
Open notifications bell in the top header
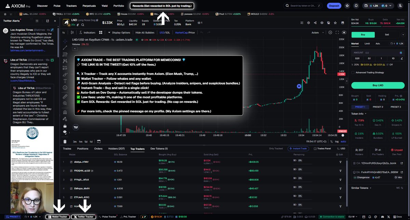tap(356, 6)
